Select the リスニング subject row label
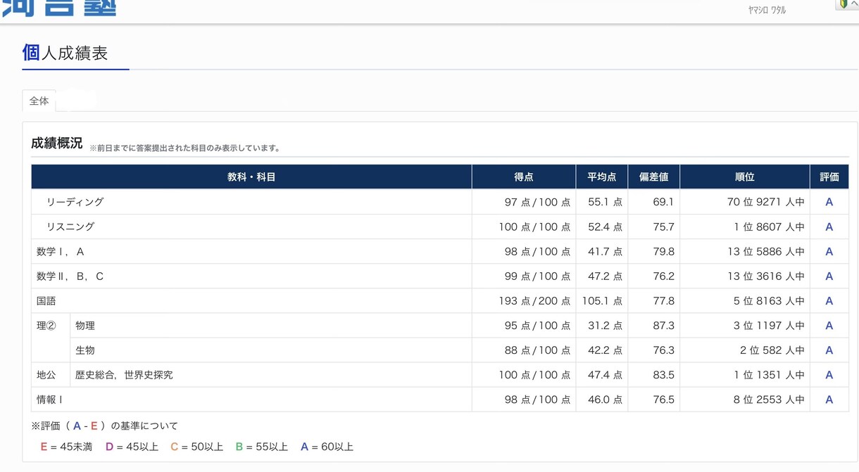This screenshot has height=472, width=859. click(70, 227)
